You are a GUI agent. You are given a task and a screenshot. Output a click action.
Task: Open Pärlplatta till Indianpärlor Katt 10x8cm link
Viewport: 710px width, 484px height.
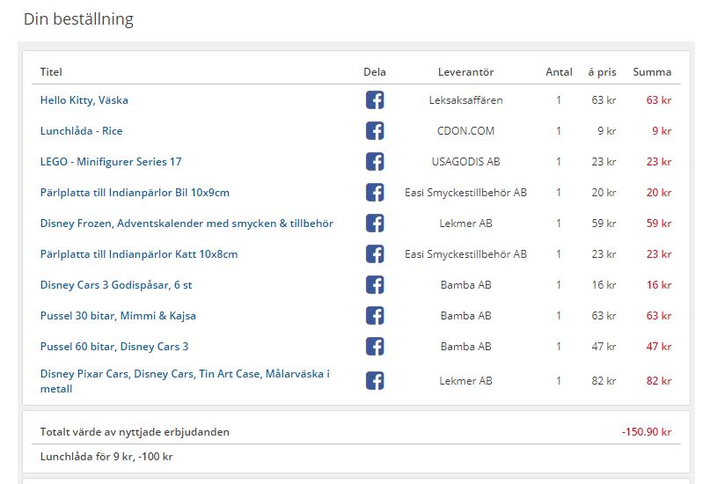[139, 254]
